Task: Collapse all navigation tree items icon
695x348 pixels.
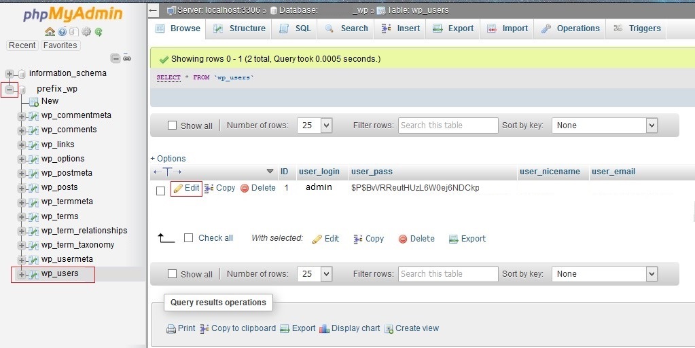Action: click(x=115, y=58)
